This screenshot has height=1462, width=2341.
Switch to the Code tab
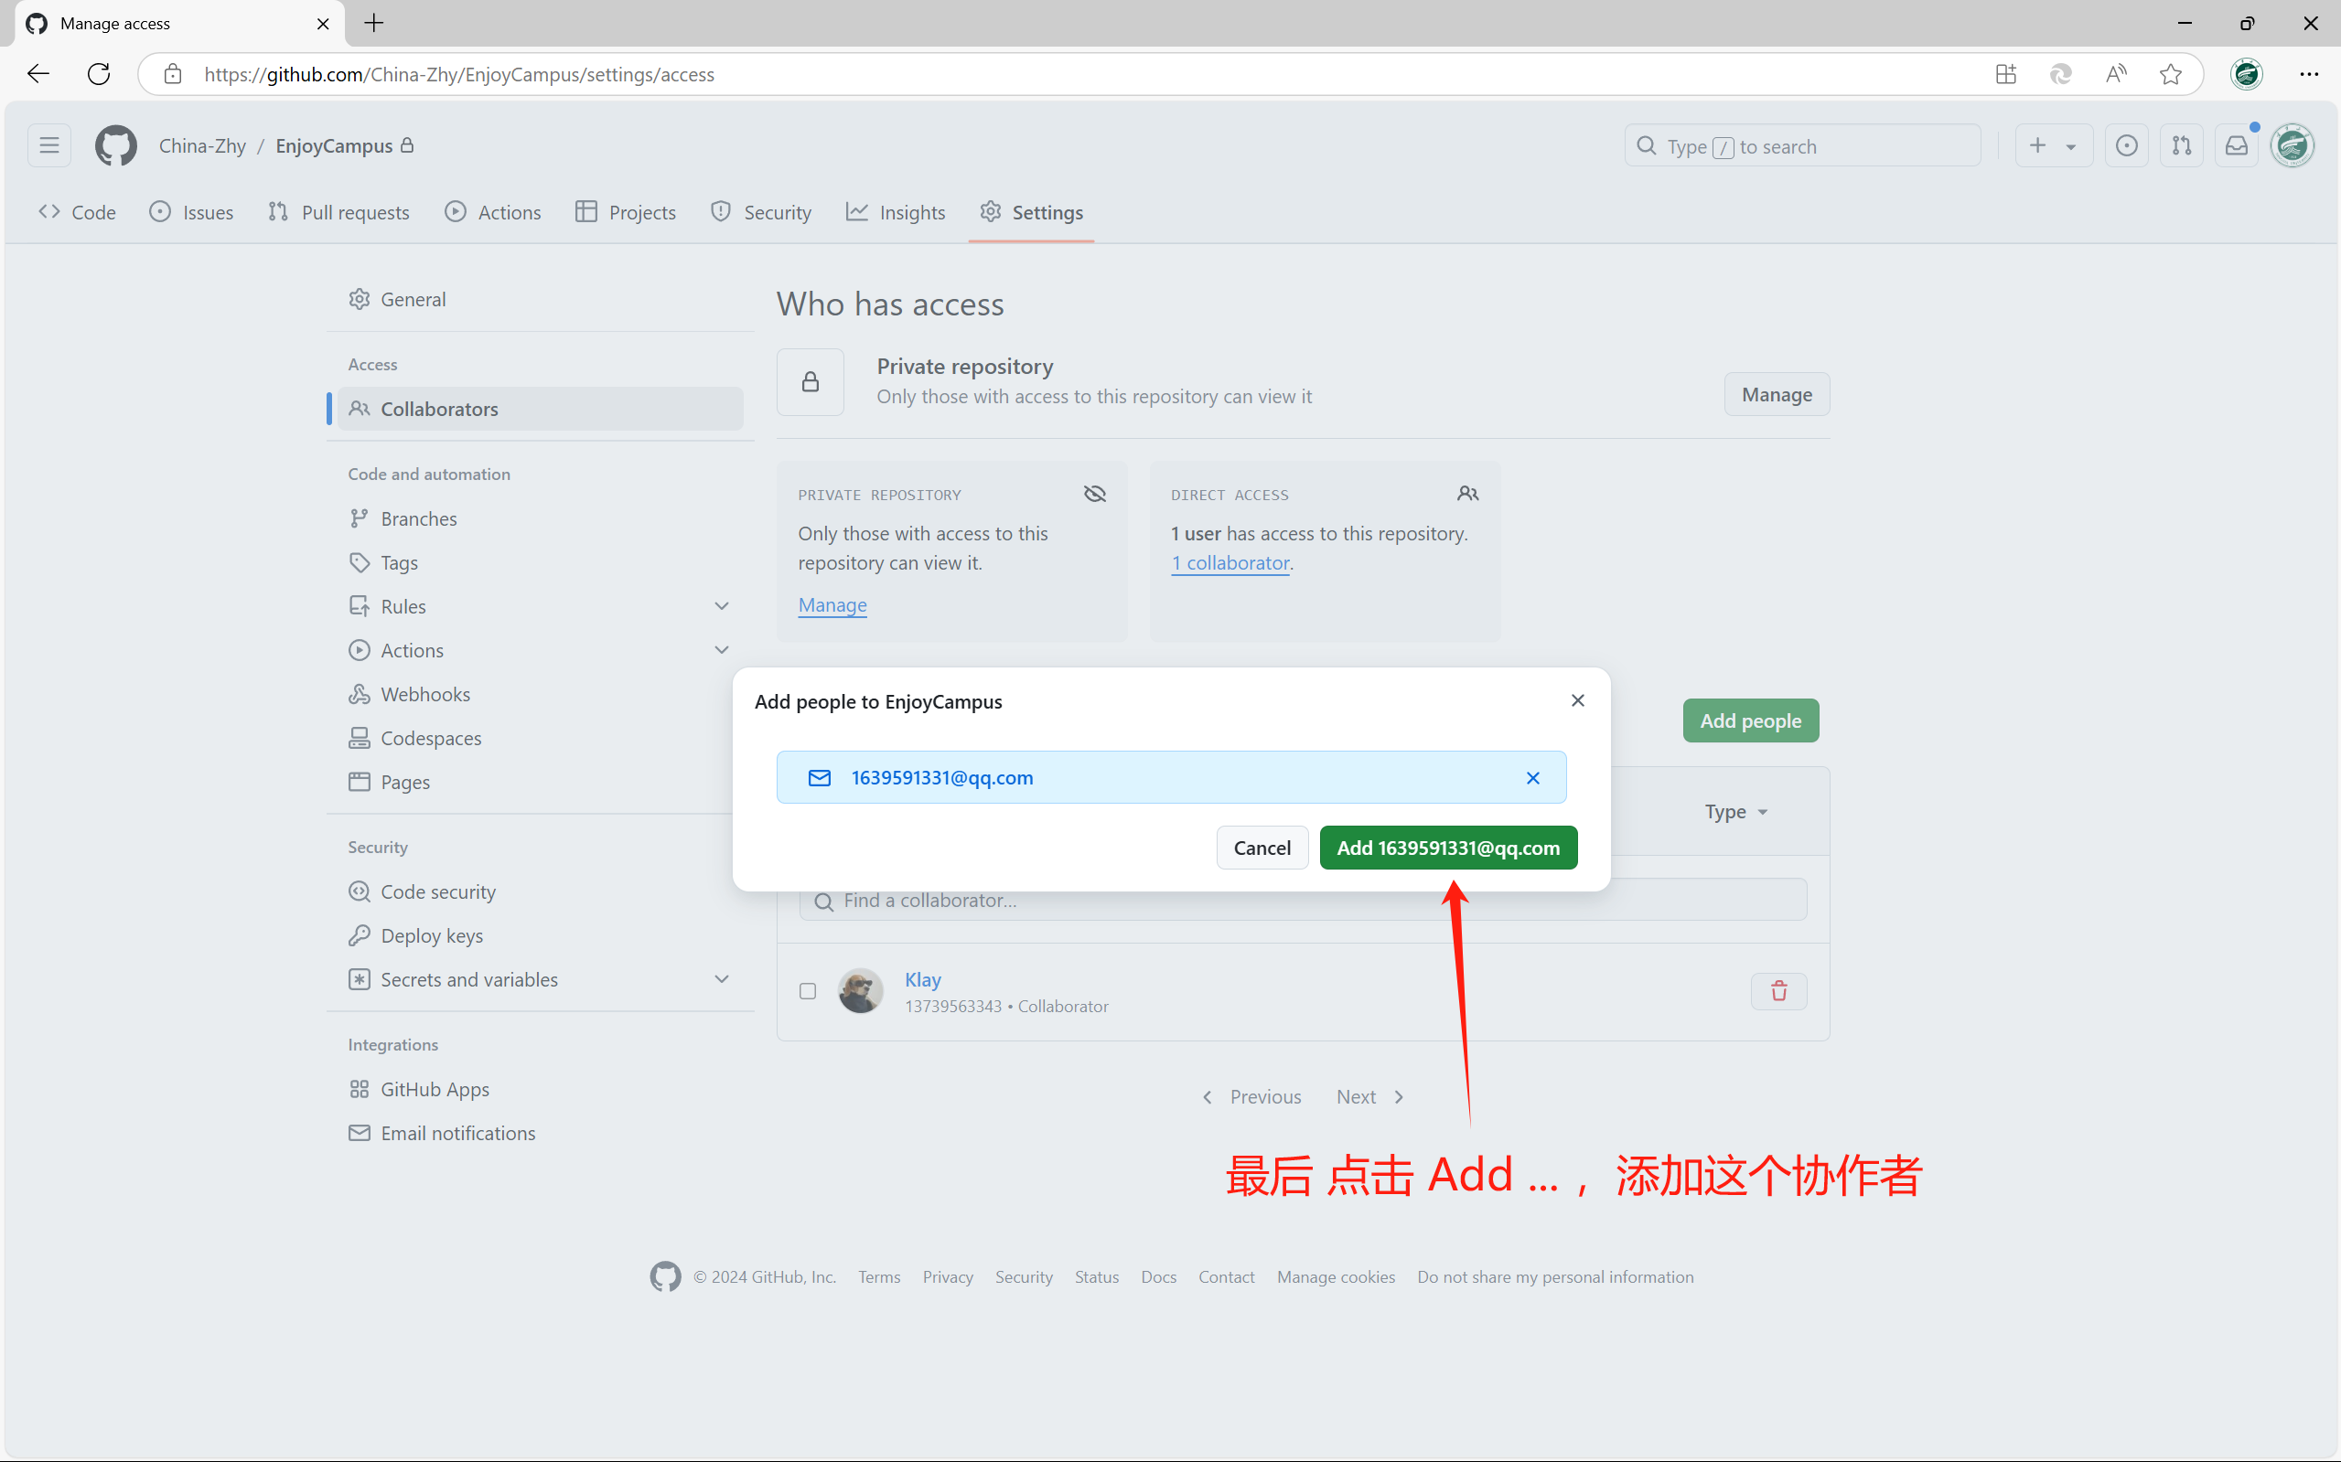pyautogui.click(x=78, y=212)
